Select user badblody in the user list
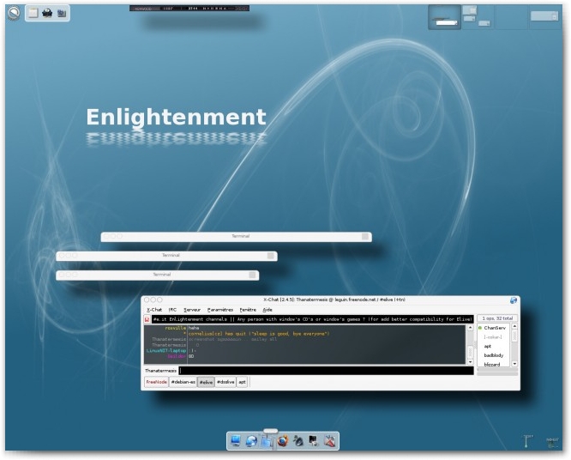 (494, 355)
